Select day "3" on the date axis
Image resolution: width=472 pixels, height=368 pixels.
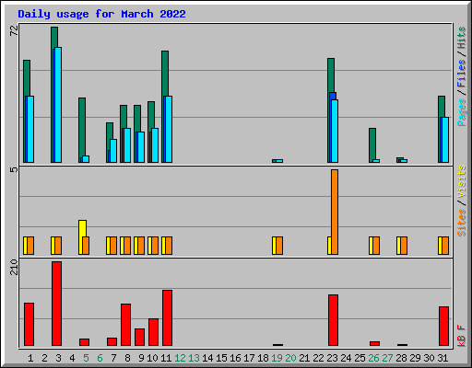coord(58,358)
